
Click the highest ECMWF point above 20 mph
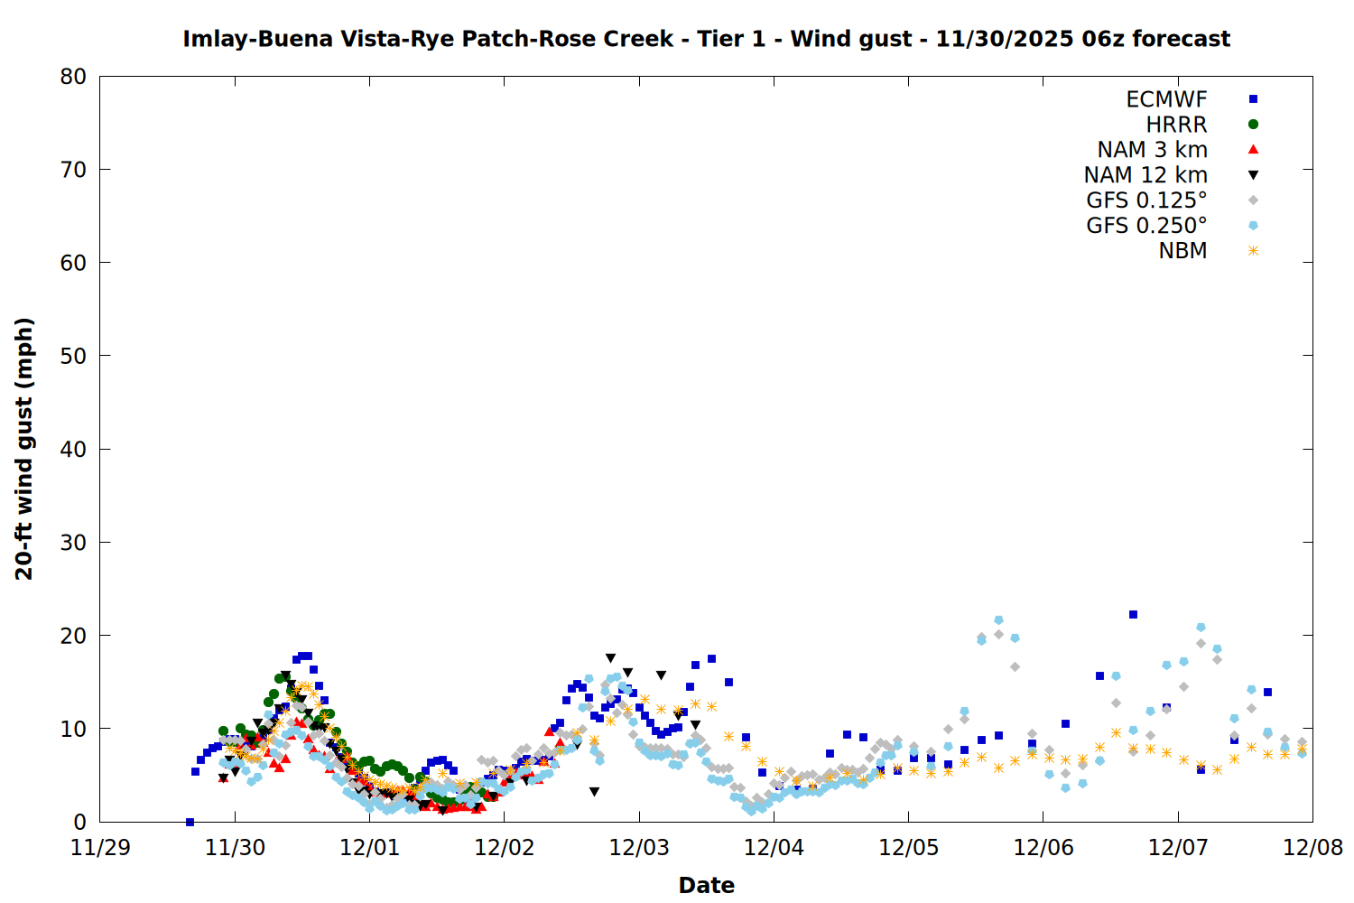[x=1133, y=614]
